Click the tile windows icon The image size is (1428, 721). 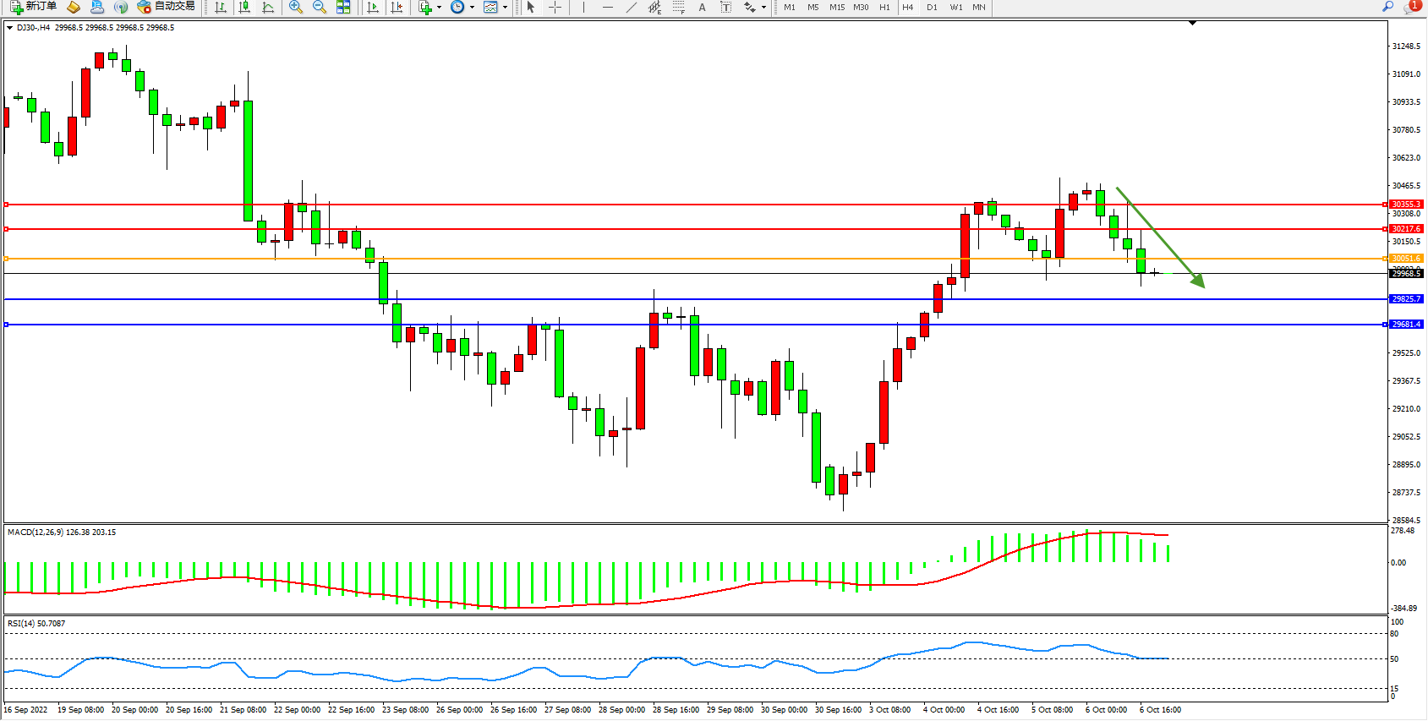coord(343,7)
